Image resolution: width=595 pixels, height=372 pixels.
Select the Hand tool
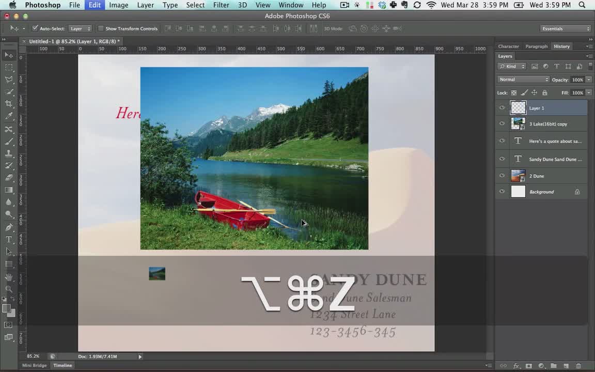coord(9,277)
